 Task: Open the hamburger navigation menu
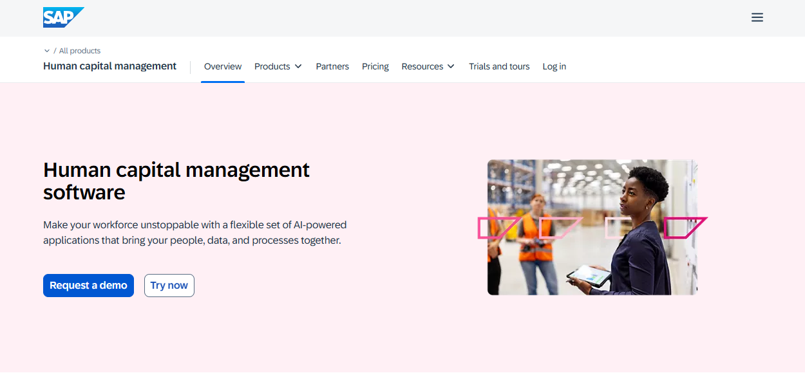coord(757,17)
